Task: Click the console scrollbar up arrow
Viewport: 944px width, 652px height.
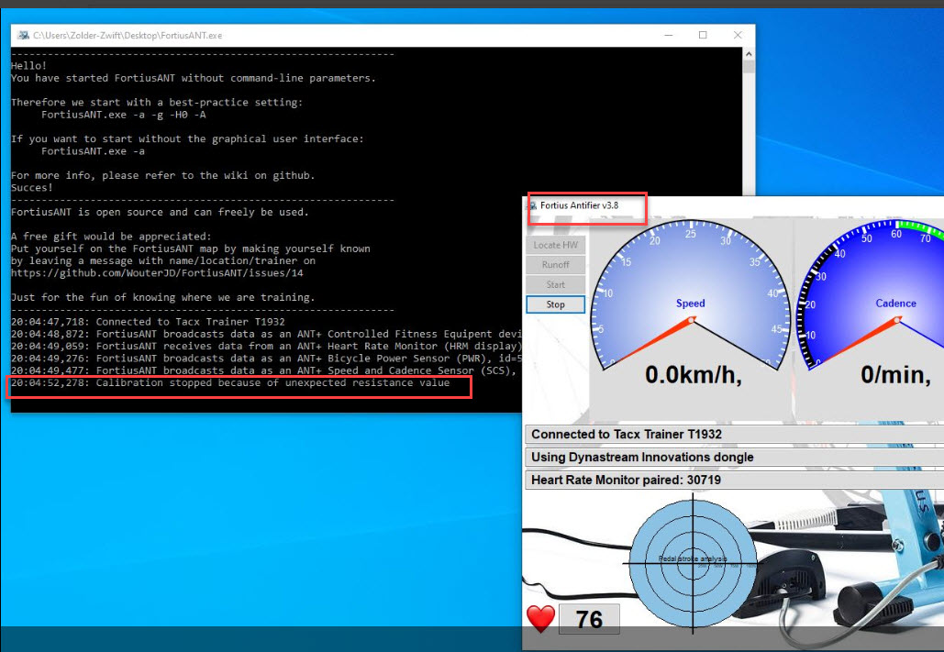Action: pyautogui.click(x=749, y=54)
